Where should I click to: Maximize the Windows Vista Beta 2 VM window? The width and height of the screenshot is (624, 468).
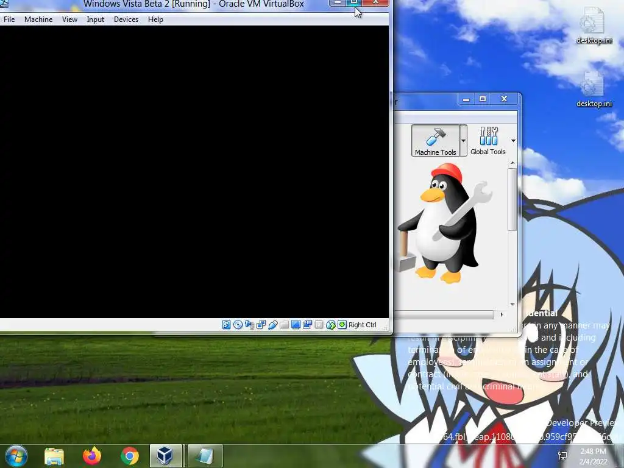(354, 3)
